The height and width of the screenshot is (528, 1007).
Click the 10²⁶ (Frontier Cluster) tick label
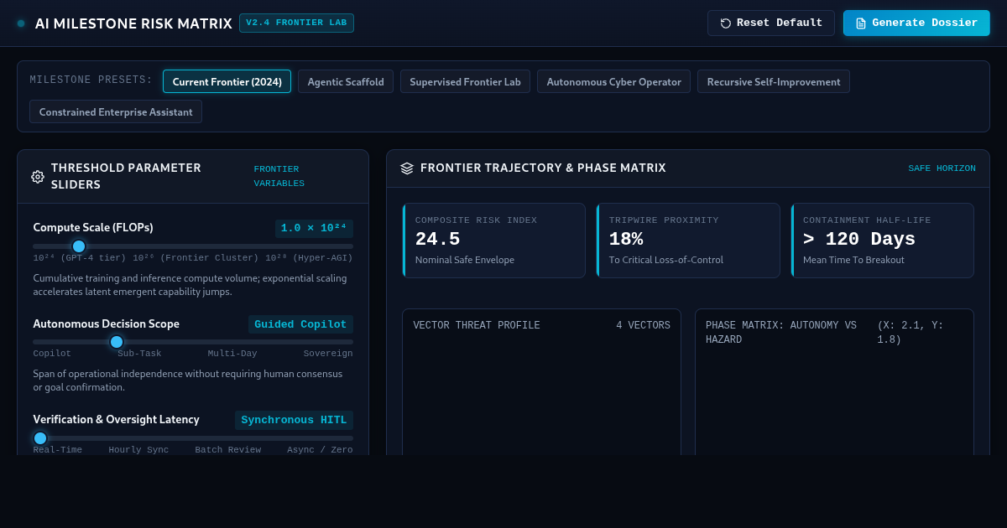196,258
